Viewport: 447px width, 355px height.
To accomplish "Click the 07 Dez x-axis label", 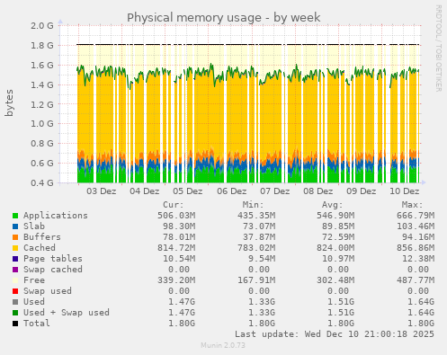I will tap(275, 191).
